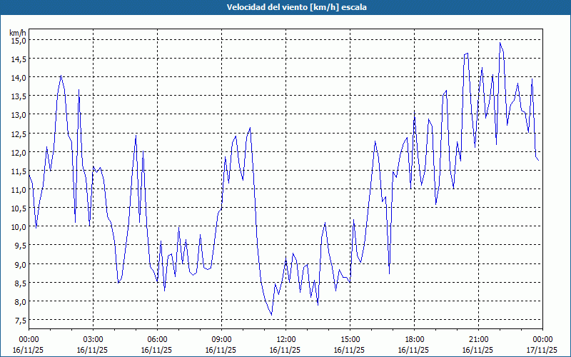Click the 10,0 y-axis tick label

18,227
